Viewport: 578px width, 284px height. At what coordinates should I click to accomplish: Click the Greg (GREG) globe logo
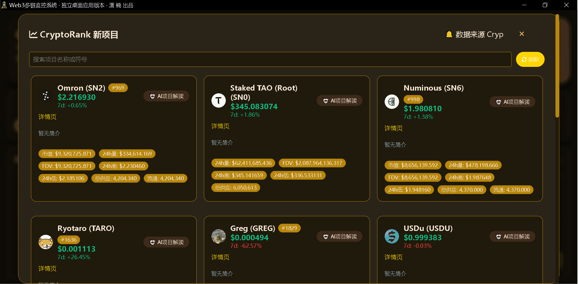(x=219, y=236)
